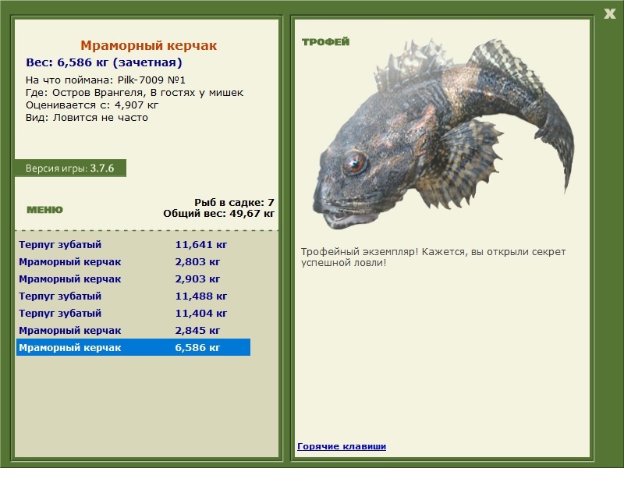Open the МЕНЮ button

[x=44, y=210]
